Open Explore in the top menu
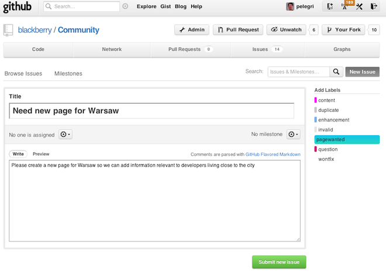The height and width of the screenshot is (280, 386). 146,6
